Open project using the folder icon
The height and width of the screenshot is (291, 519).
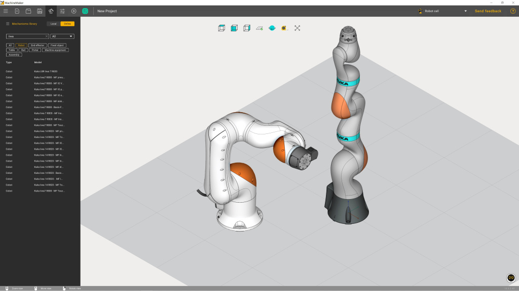click(x=28, y=11)
